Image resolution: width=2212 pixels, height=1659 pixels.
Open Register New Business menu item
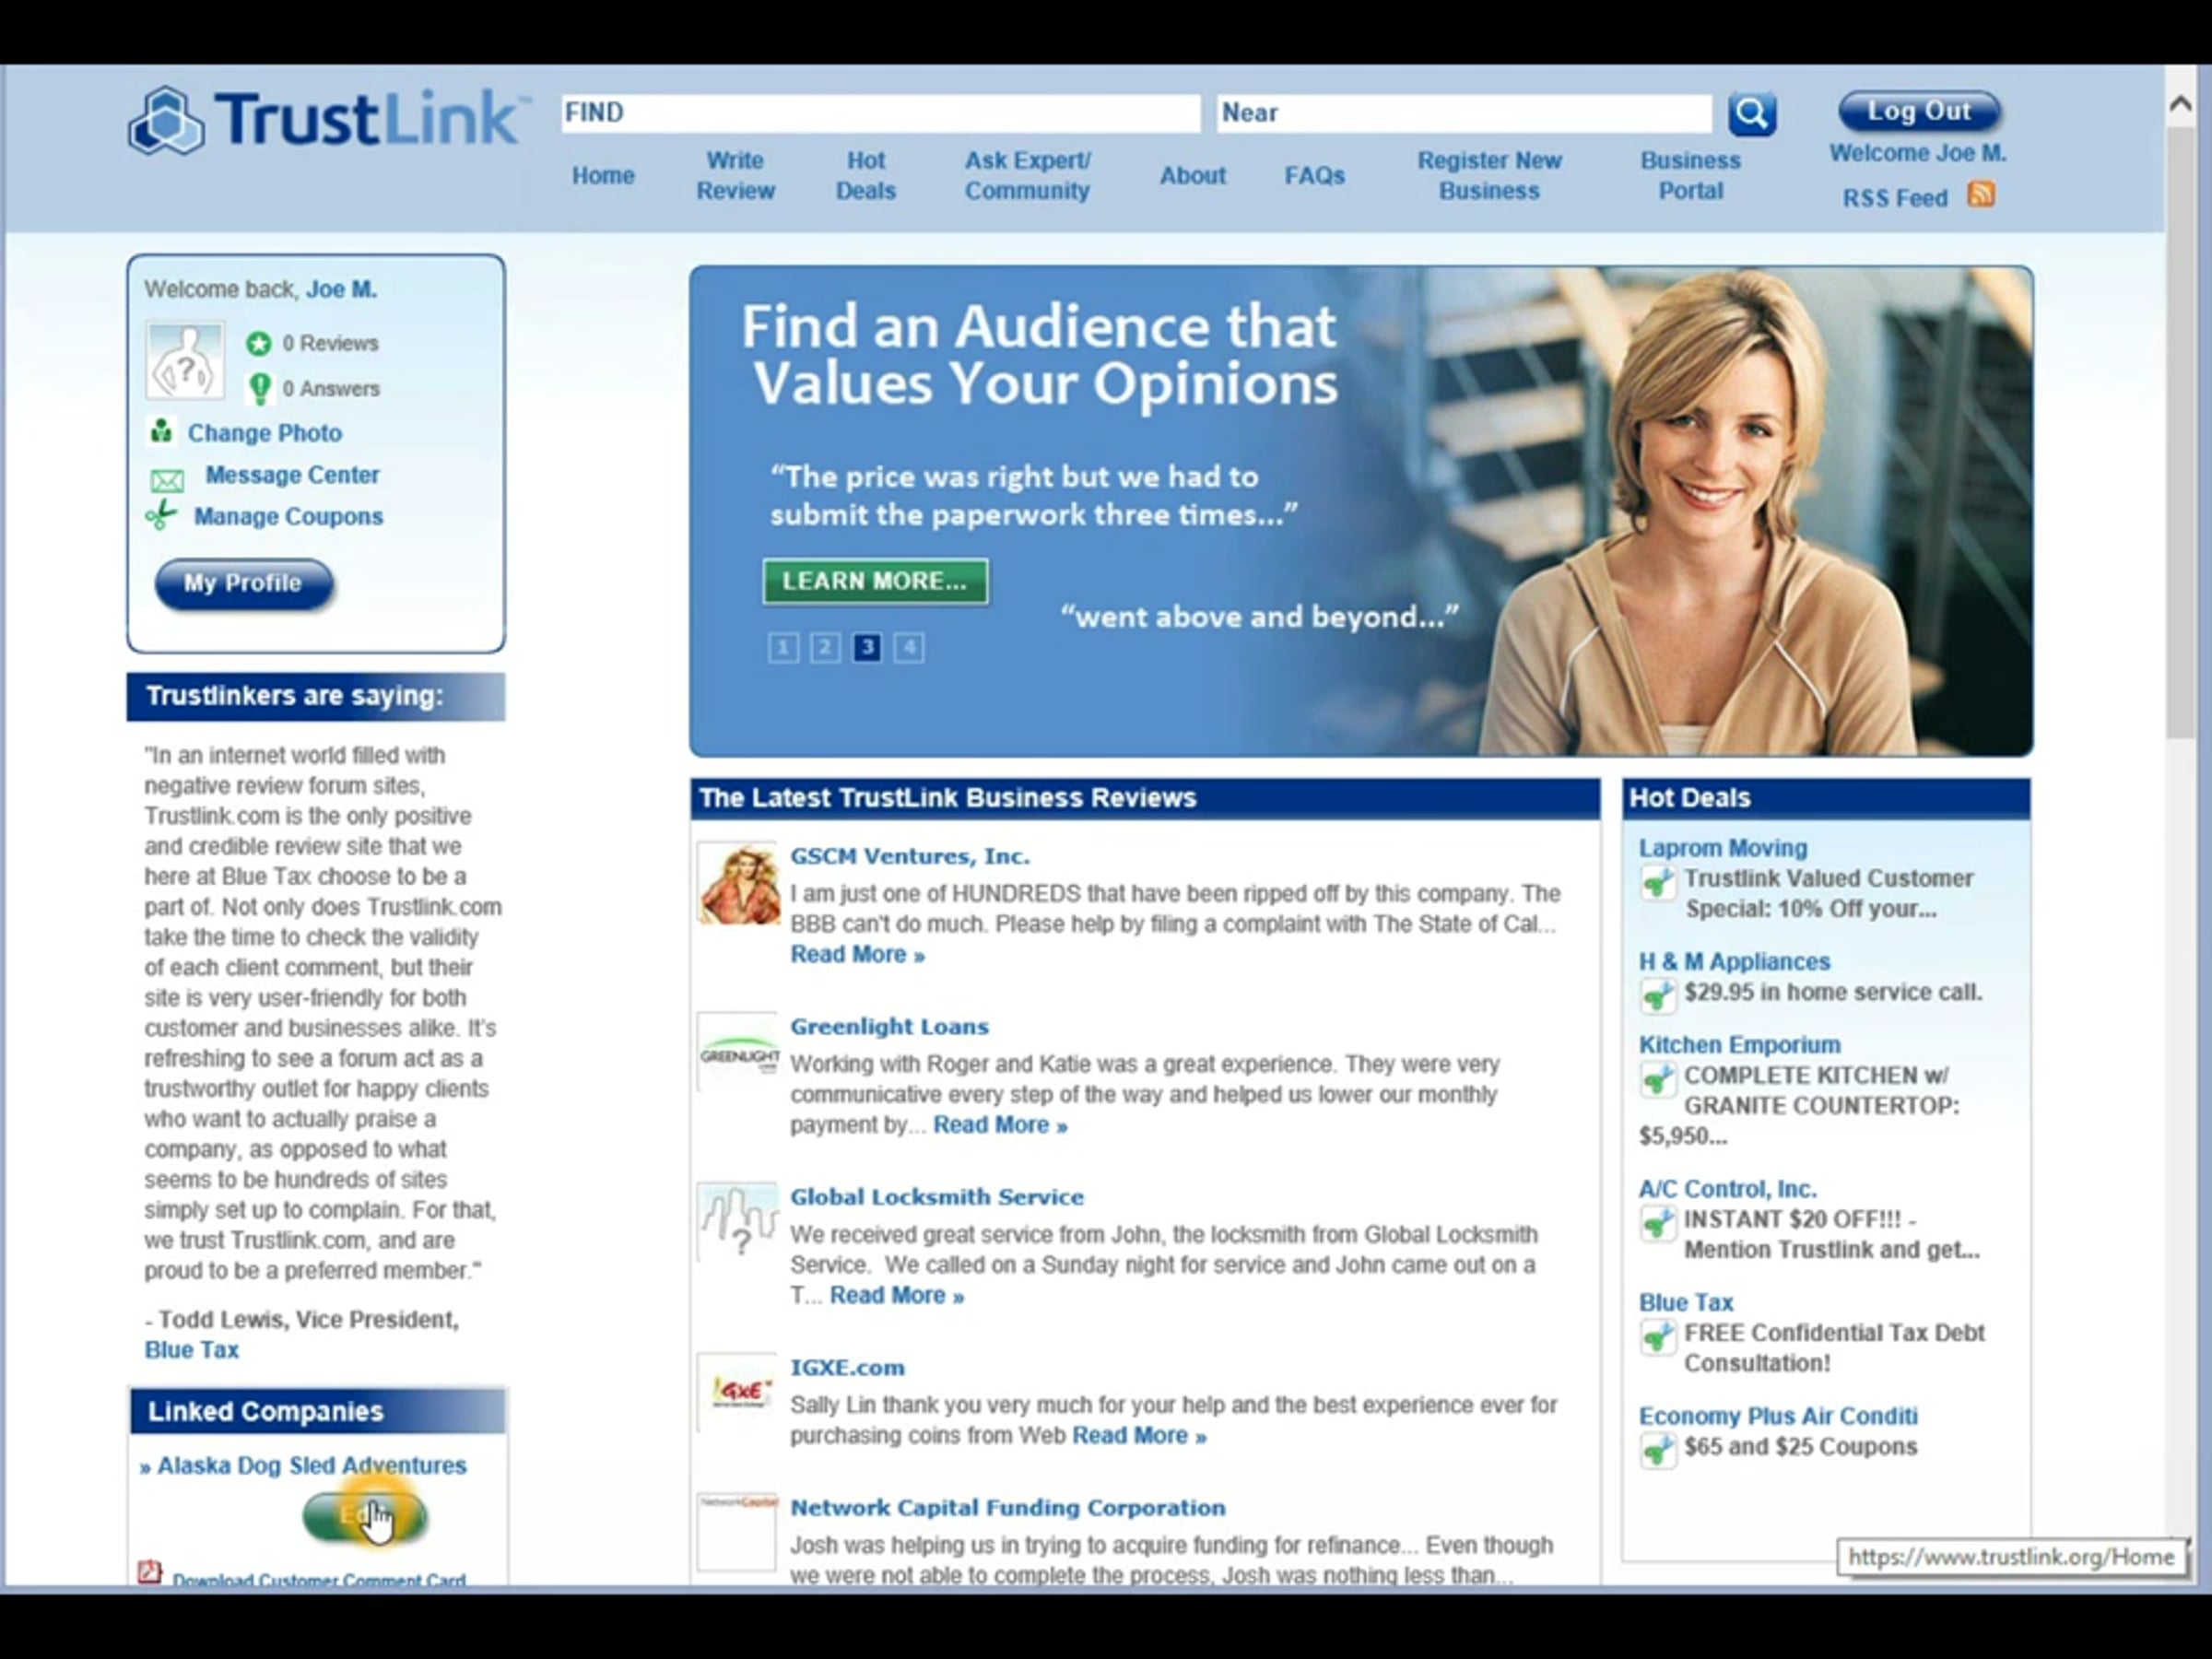1489,175
